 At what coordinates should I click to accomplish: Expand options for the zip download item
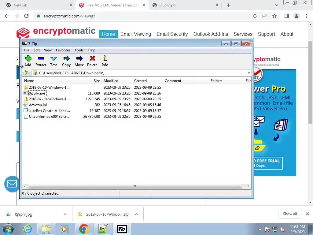coord(136,214)
